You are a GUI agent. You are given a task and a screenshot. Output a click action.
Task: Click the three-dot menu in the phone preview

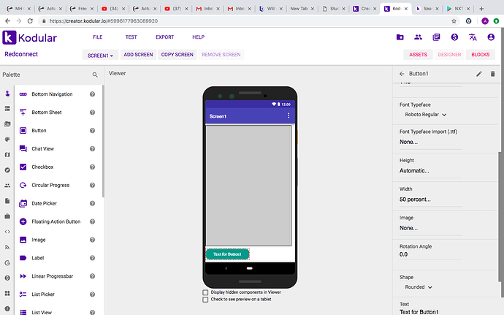(x=289, y=116)
